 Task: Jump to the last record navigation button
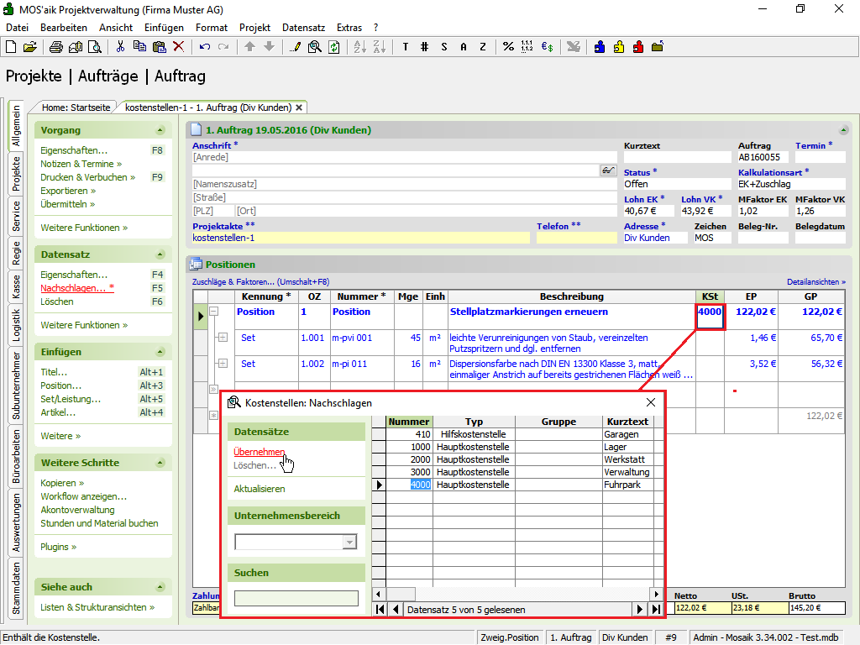pos(655,610)
